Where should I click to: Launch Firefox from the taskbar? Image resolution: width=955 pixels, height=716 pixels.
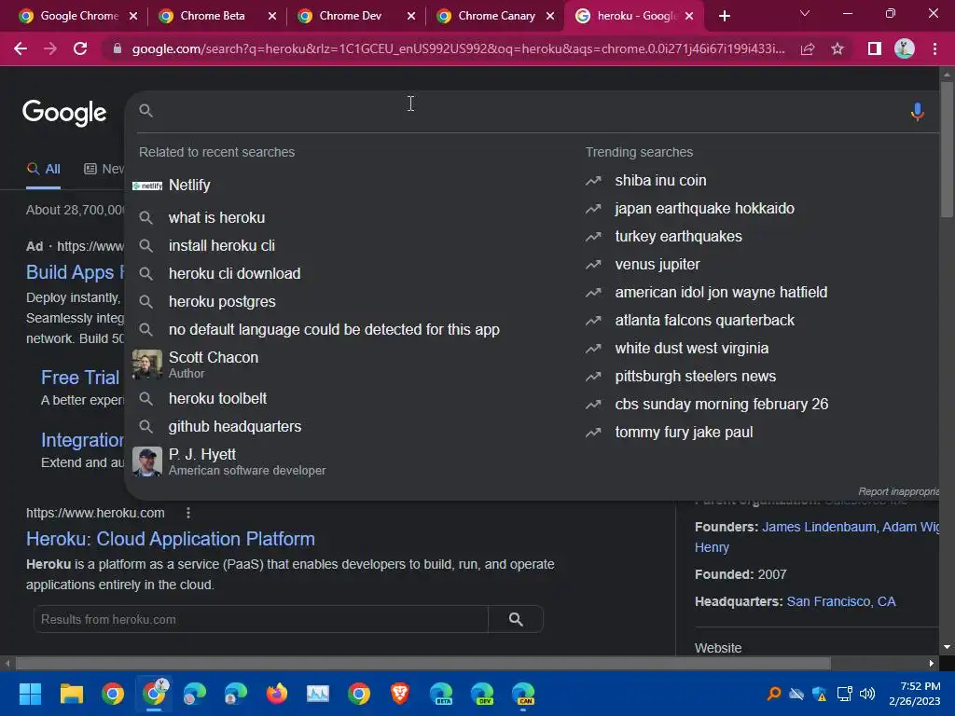coord(276,694)
